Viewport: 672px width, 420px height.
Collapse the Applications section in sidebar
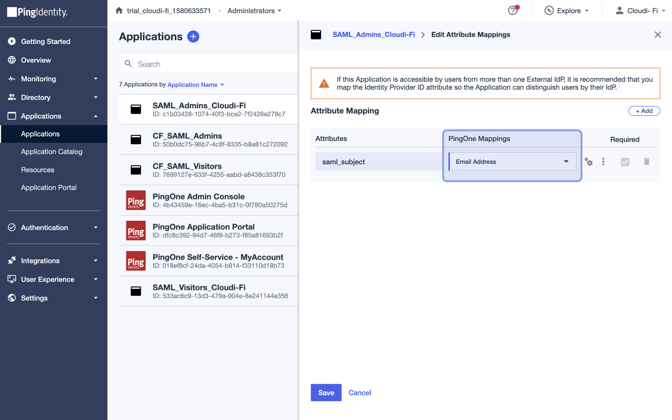96,116
